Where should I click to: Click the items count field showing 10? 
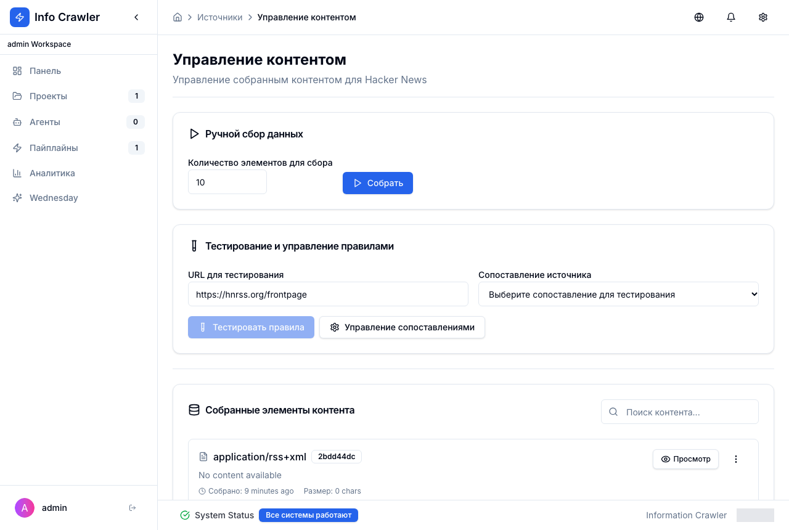(227, 182)
